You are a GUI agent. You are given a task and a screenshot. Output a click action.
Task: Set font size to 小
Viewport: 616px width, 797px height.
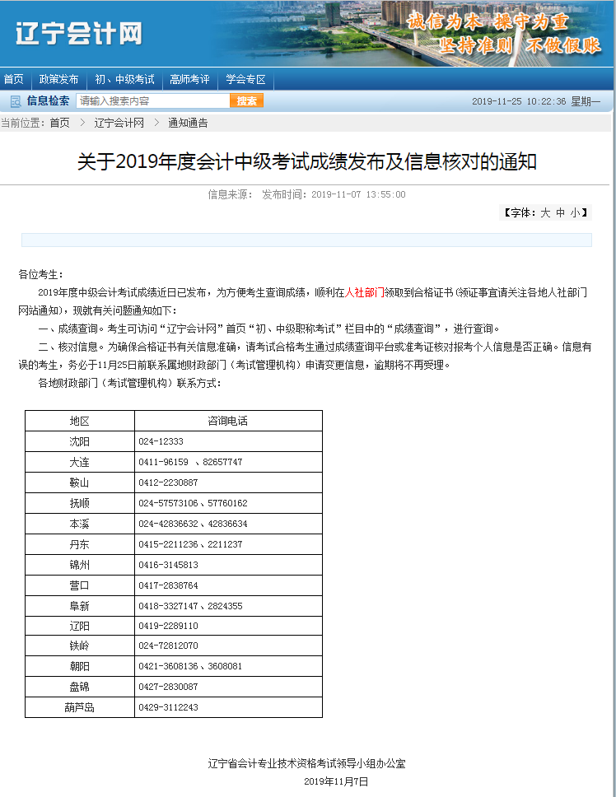tap(575, 213)
